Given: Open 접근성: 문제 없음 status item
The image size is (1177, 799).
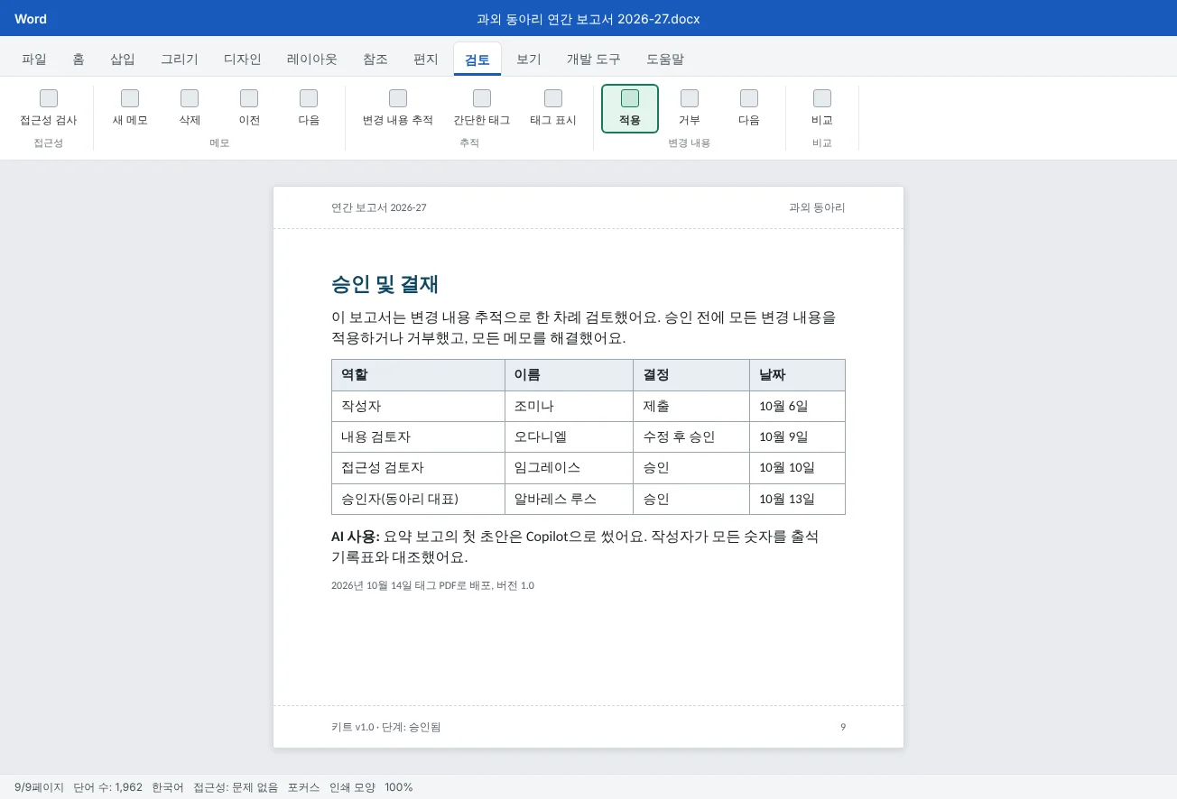Looking at the screenshot, I should (236, 787).
